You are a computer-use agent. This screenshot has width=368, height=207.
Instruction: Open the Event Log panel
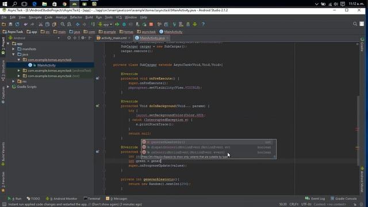click(x=315, y=198)
